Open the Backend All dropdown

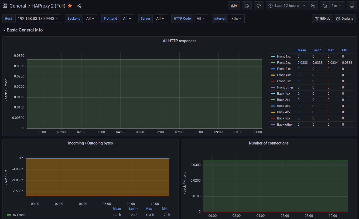[90, 19]
